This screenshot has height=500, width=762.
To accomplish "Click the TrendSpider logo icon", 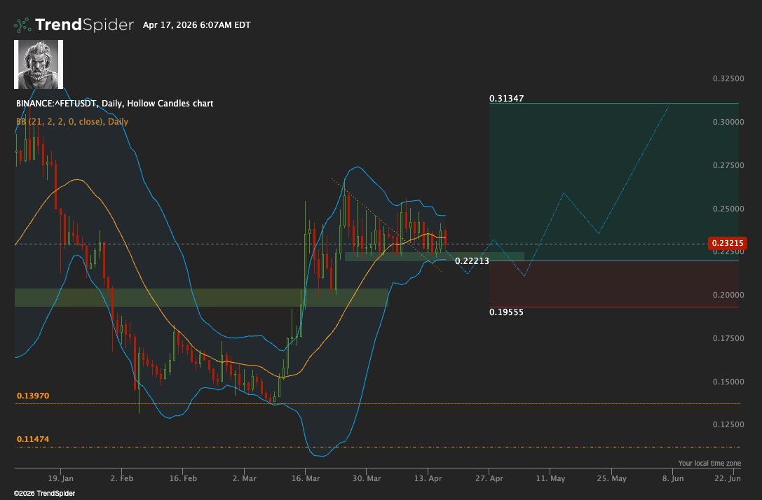I will coord(23,25).
